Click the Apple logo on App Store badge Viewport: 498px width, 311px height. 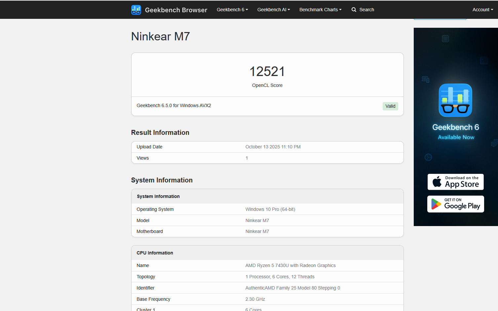click(437, 182)
